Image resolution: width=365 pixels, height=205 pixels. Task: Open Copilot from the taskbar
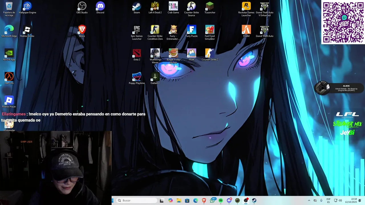click(x=171, y=200)
